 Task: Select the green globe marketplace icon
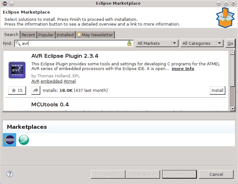(24, 140)
